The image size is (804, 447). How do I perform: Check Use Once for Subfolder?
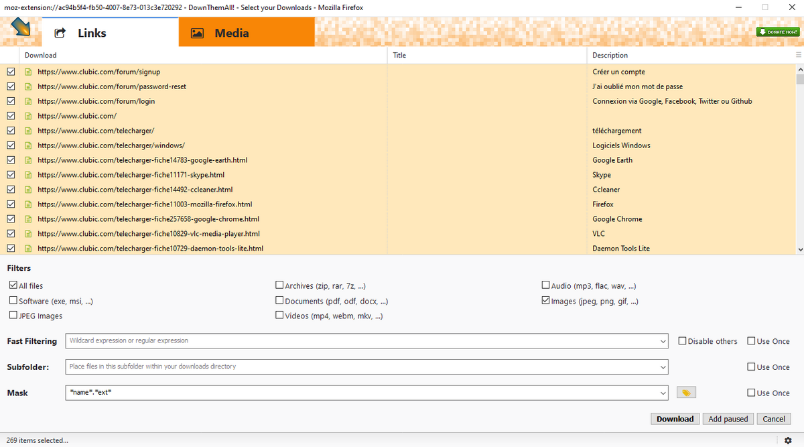(751, 367)
